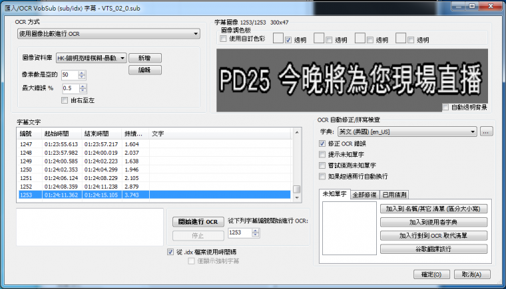Select subtitle row 1247

154,144
